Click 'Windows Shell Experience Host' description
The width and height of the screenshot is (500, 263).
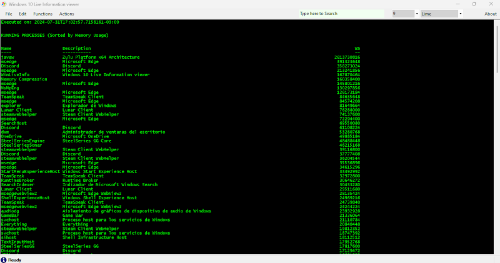99,198
